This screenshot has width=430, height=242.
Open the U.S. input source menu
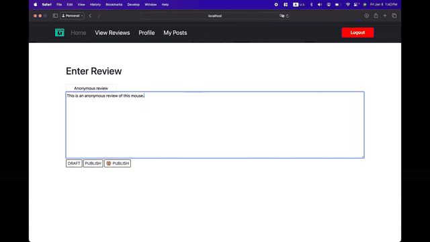[x=299, y=5]
